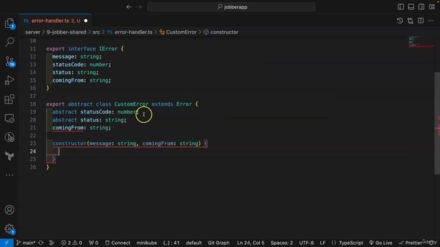Open Remote Explorer view
The image size is (440, 247).
click(10, 118)
